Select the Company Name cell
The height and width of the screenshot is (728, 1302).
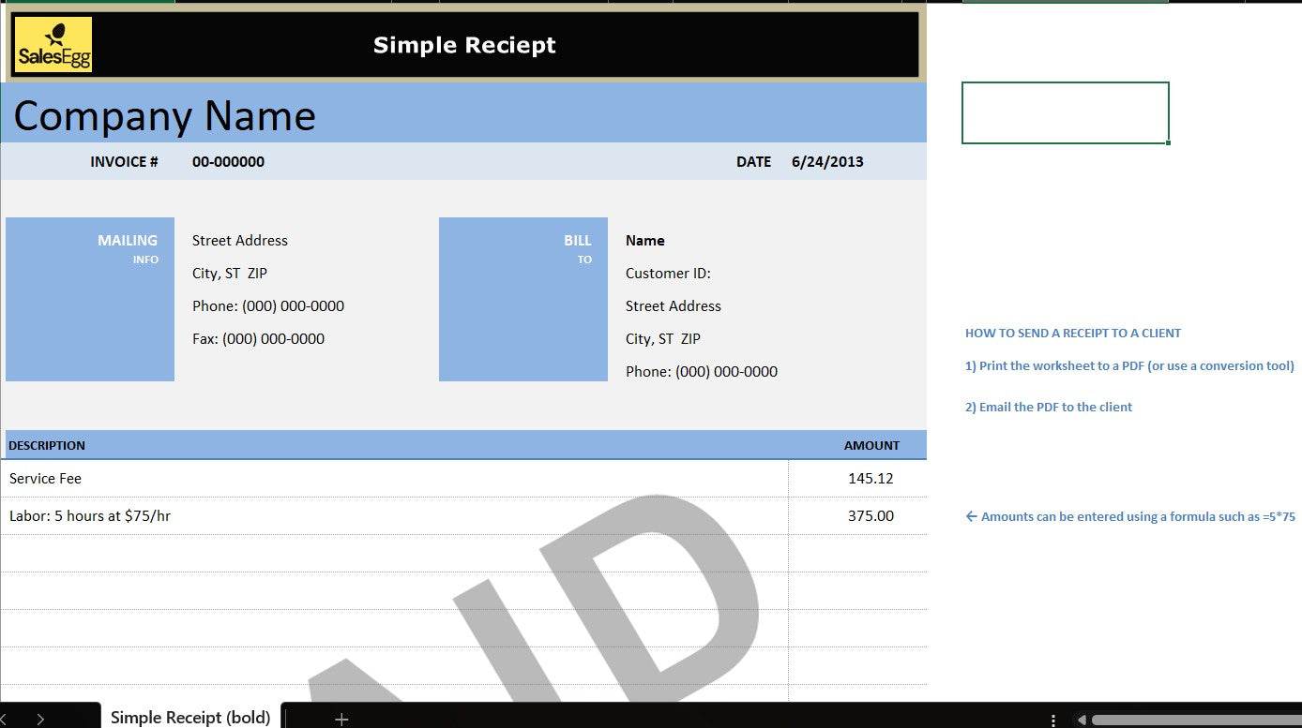pyautogui.click(x=165, y=115)
